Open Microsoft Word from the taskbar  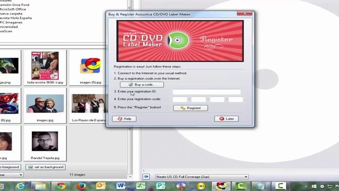pyautogui.click(x=121, y=186)
